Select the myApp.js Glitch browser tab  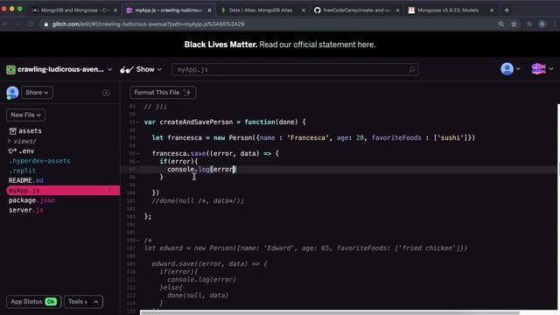click(168, 10)
